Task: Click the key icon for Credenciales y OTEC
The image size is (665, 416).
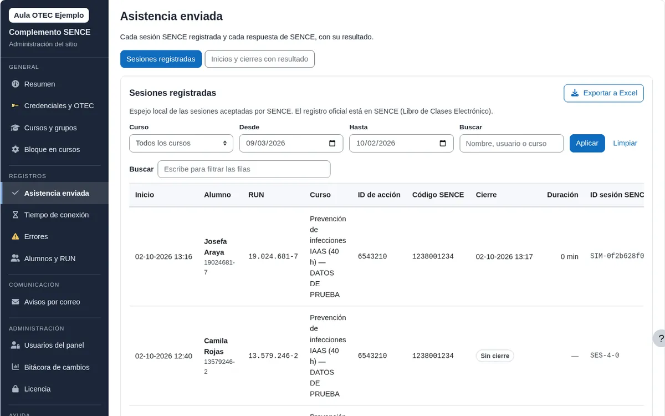Action: [16, 106]
